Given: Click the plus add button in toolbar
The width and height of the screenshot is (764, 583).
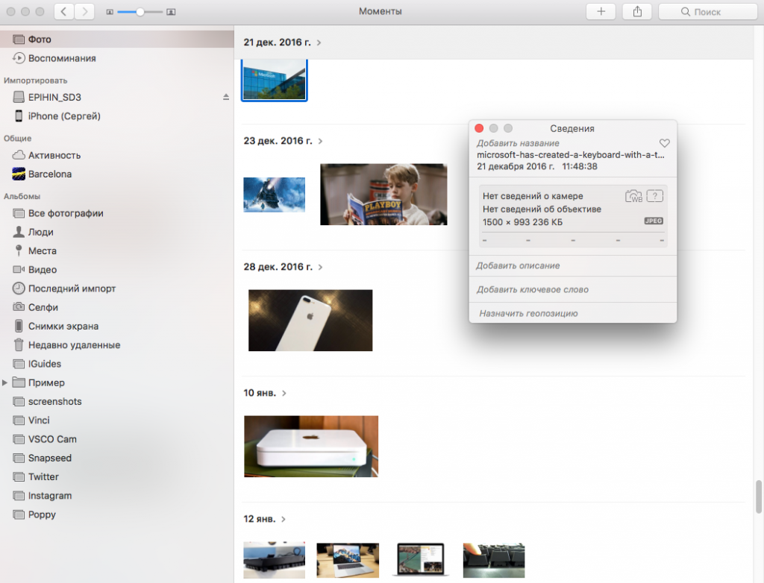Looking at the screenshot, I should [x=601, y=11].
